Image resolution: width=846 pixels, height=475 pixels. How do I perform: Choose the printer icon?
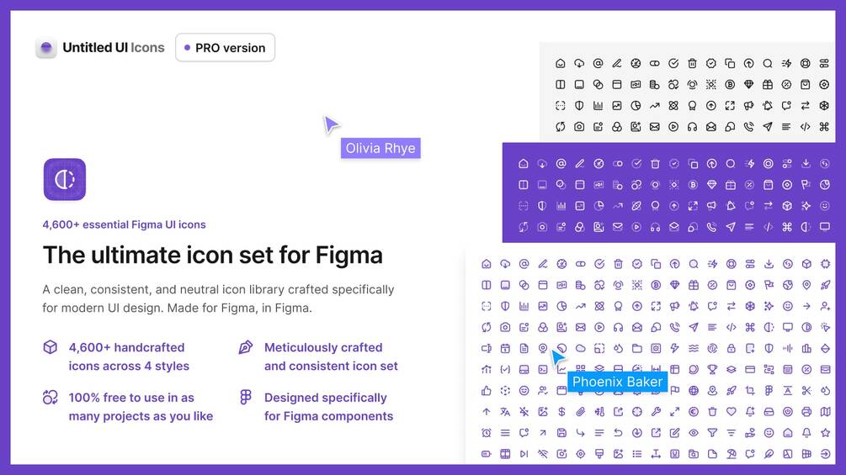(806, 412)
